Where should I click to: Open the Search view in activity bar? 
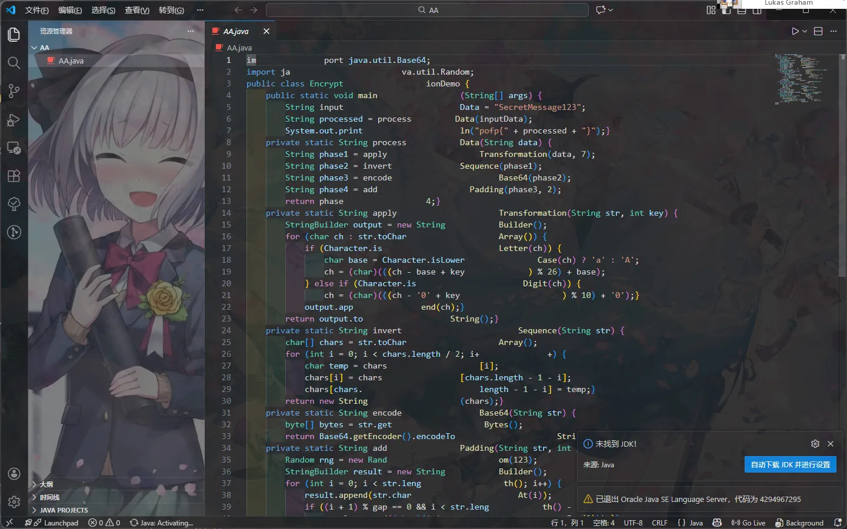14,63
